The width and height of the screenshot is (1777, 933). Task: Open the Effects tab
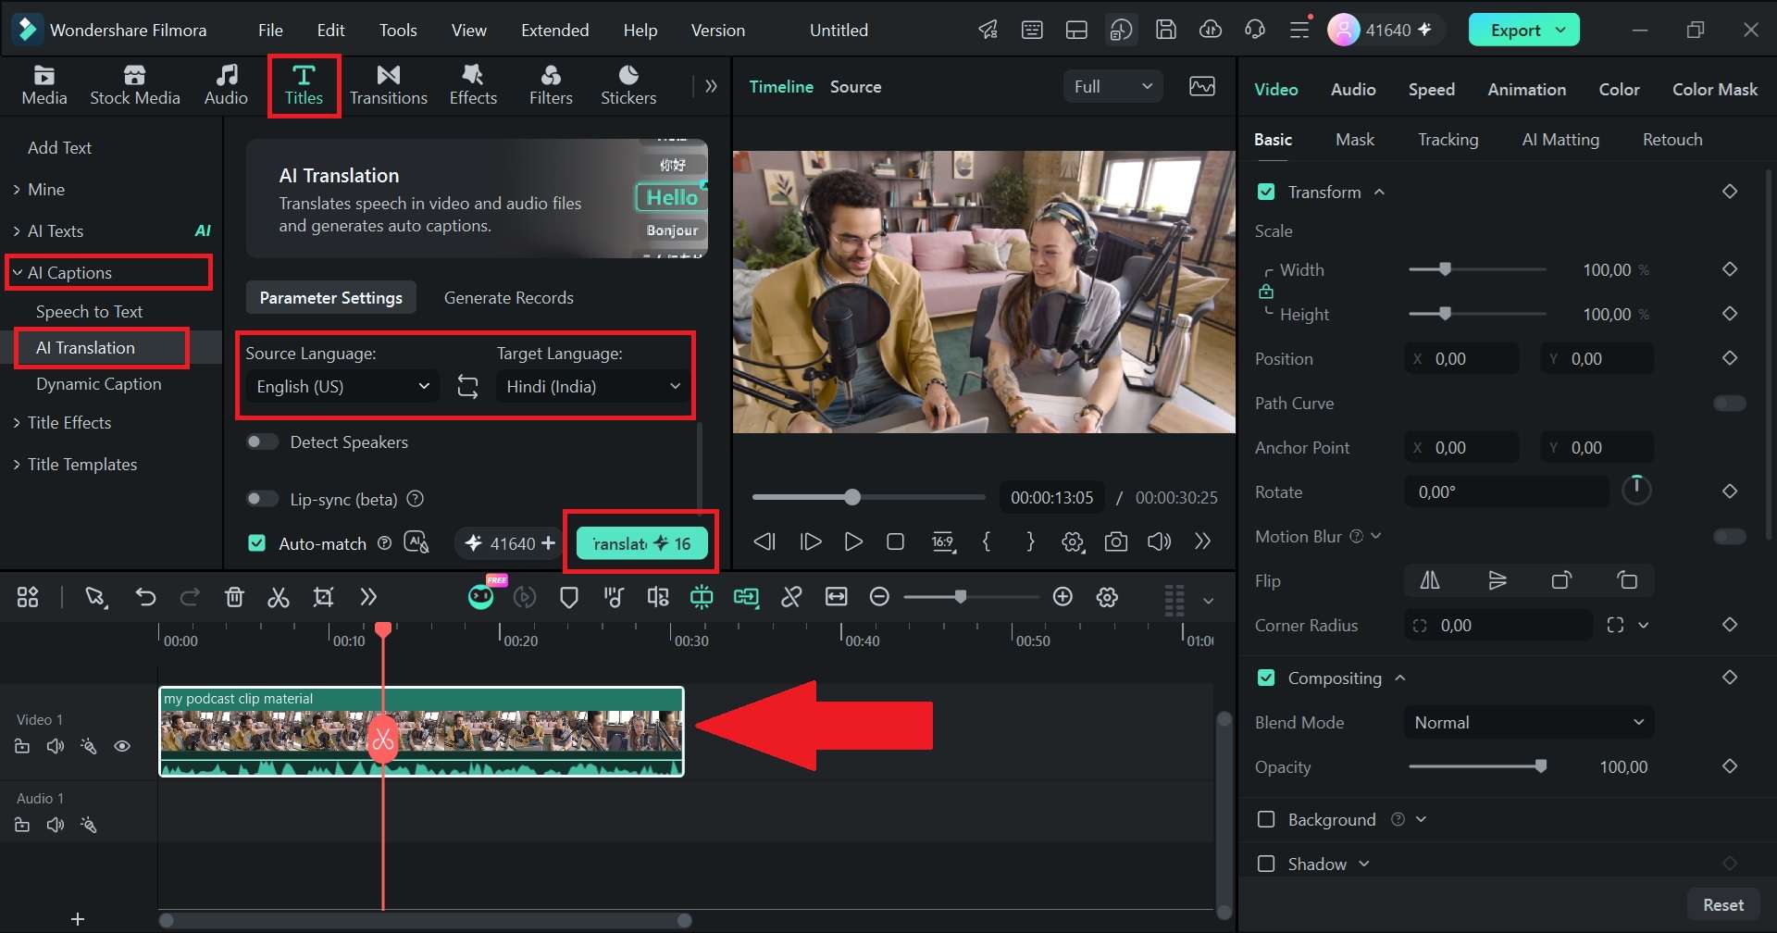(473, 85)
